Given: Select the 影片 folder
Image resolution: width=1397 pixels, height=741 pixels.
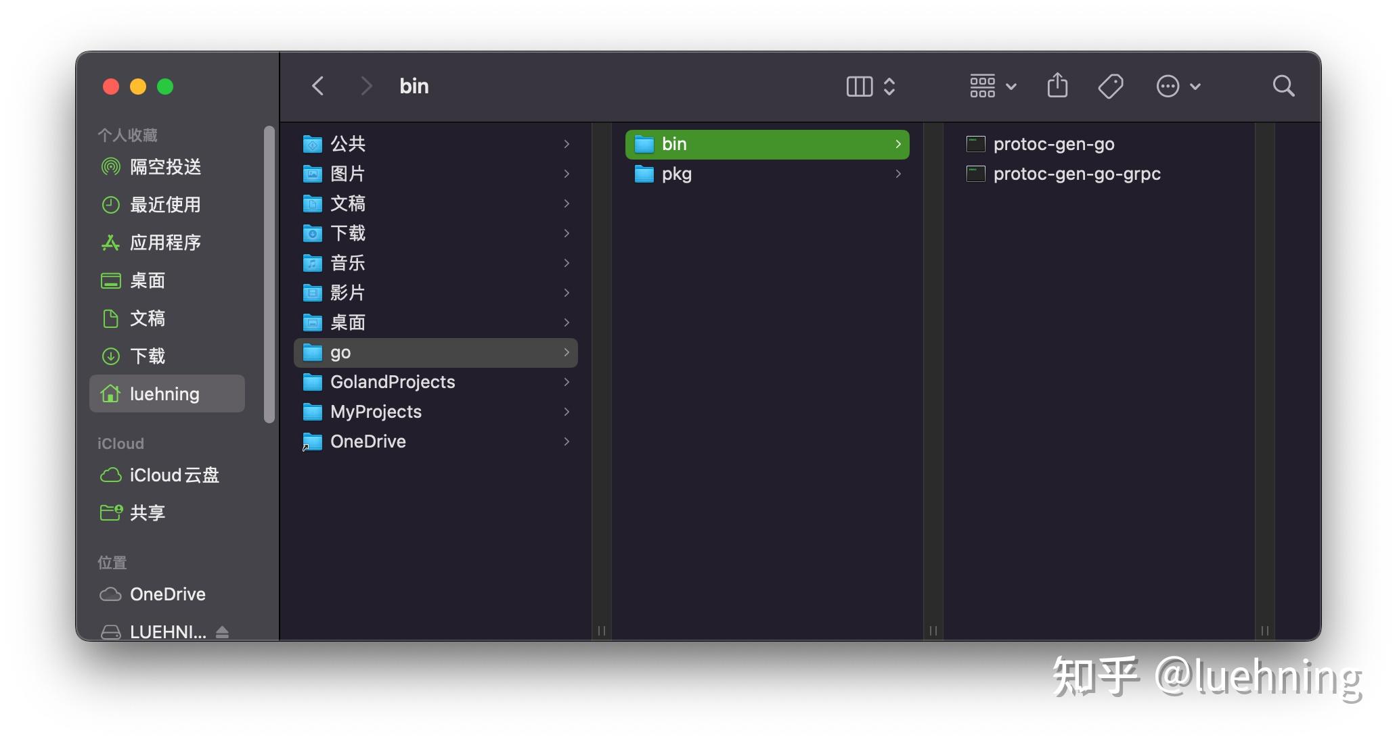Looking at the screenshot, I should point(436,293).
